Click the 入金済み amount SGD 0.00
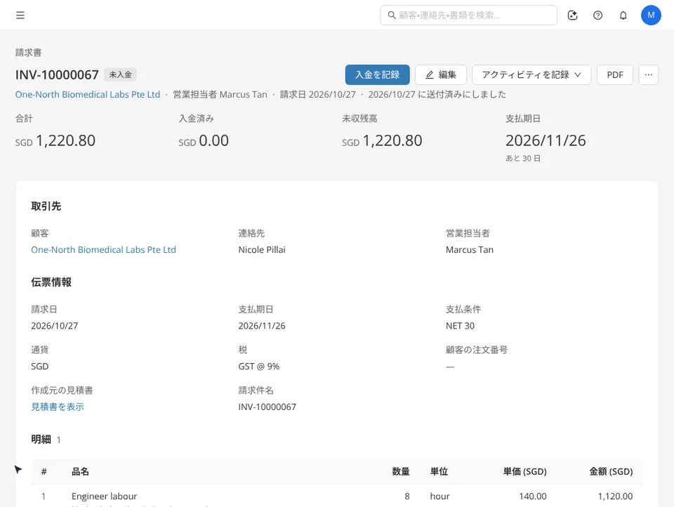The width and height of the screenshot is (674, 507). tap(204, 140)
